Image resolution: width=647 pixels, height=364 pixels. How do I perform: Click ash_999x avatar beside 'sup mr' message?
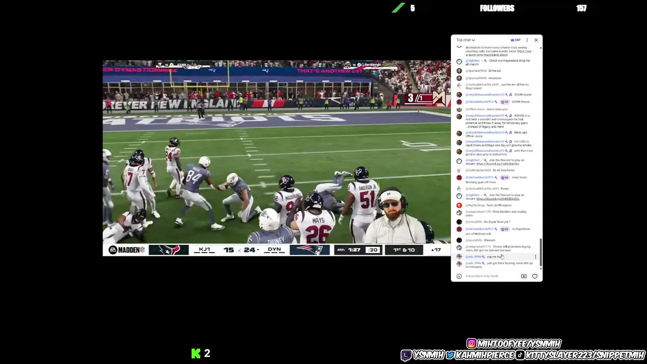point(459,257)
